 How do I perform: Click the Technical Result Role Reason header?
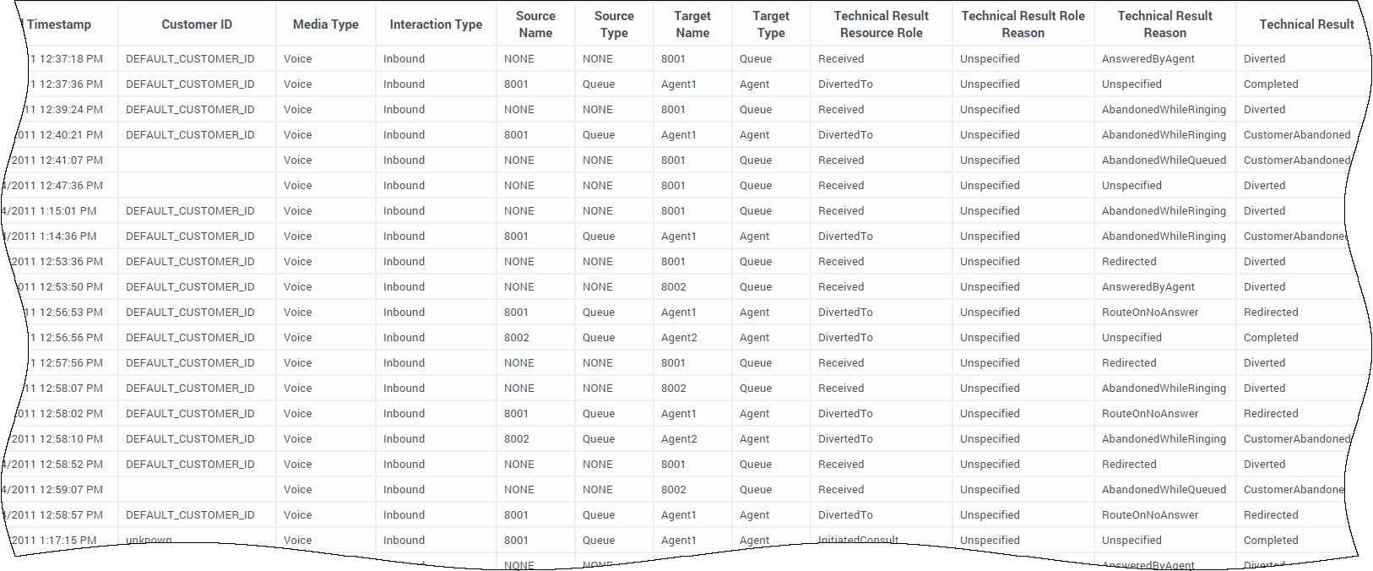[x=1023, y=24]
